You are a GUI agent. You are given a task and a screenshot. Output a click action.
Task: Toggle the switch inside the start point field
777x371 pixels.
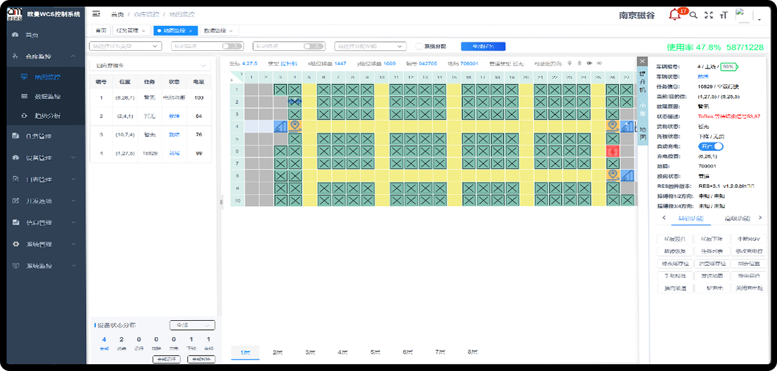pyautogui.click(x=231, y=46)
